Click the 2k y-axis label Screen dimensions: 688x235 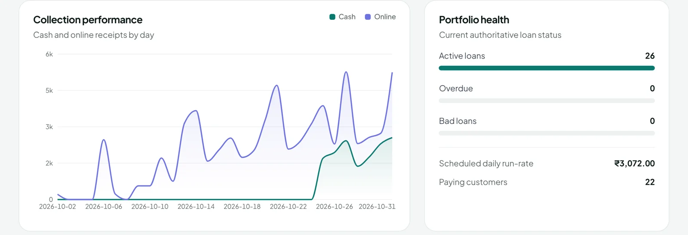click(49, 163)
